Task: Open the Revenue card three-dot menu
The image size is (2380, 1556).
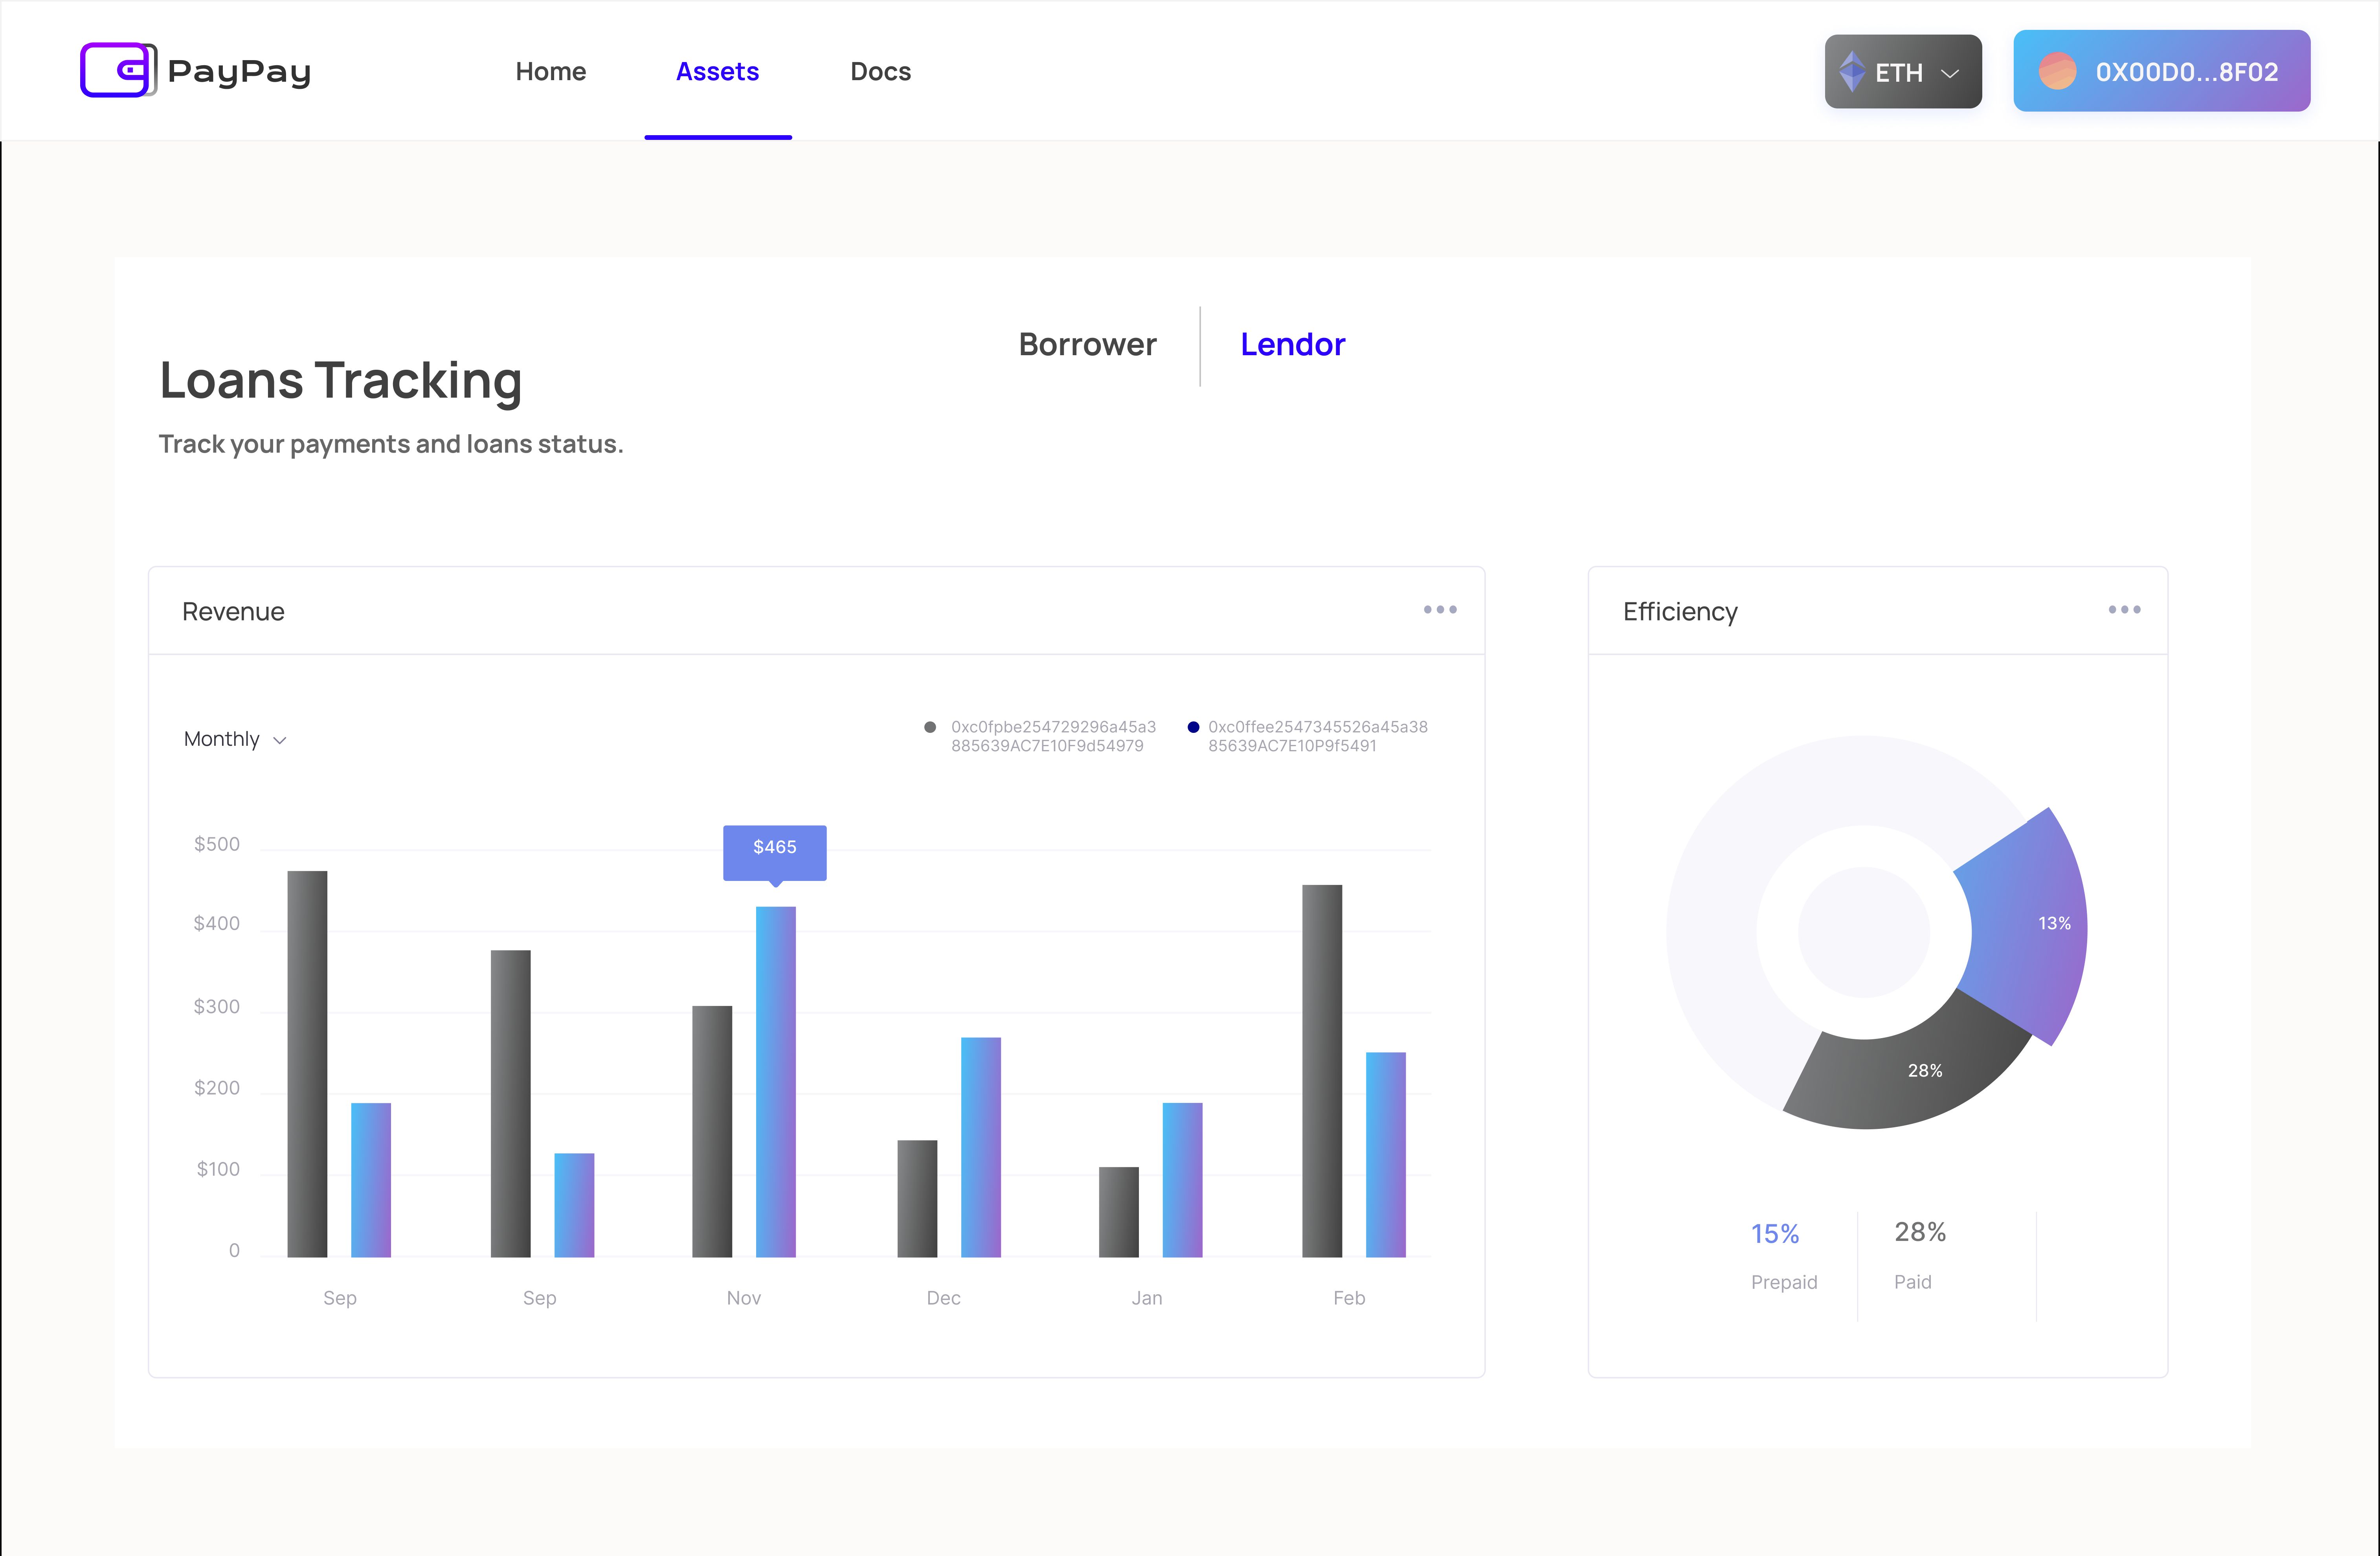Action: [x=1440, y=610]
